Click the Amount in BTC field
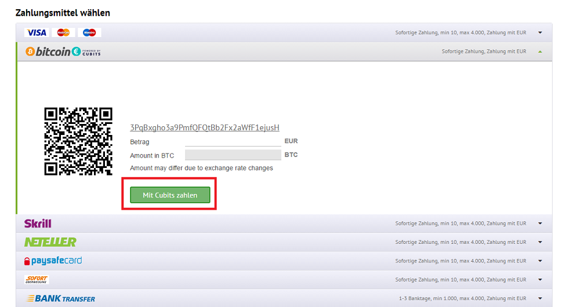Viewport: 580px width, 307px height. pos(233,155)
